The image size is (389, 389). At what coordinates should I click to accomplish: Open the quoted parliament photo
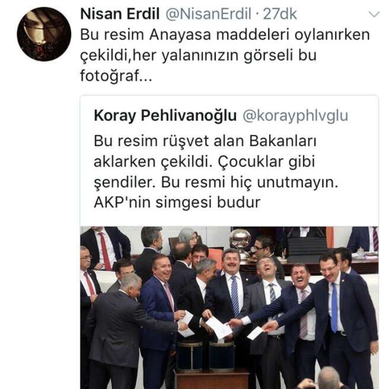[x=229, y=308]
